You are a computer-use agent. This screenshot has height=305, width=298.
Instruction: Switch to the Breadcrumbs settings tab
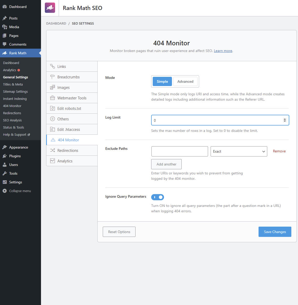click(x=72, y=77)
